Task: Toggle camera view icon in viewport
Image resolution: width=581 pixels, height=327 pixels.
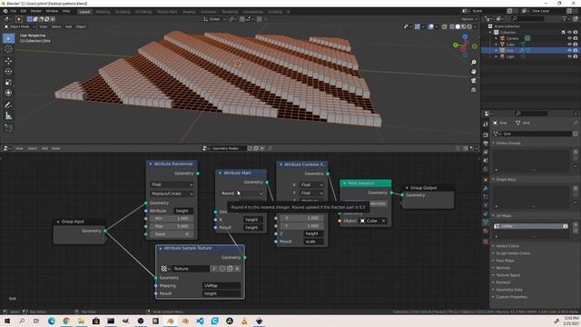Action: pyautogui.click(x=474, y=81)
